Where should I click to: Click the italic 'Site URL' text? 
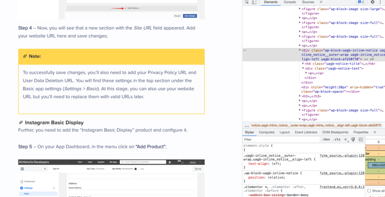click(x=143, y=28)
